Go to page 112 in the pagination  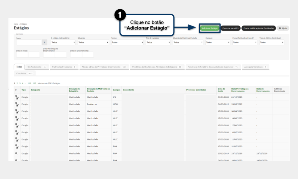point(34,83)
